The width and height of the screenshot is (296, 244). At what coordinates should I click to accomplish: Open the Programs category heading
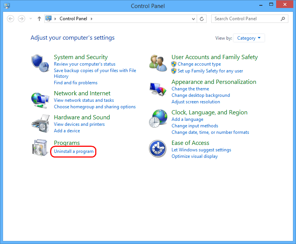(67, 143)
